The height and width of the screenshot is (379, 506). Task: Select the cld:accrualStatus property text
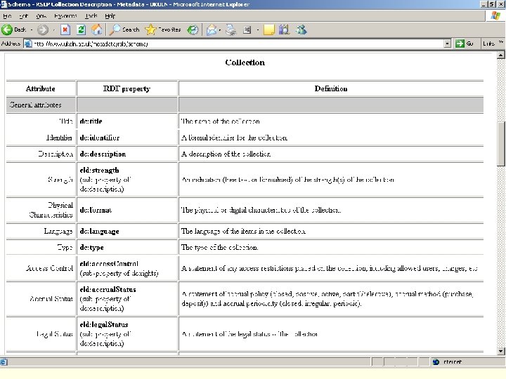(108, 289)
